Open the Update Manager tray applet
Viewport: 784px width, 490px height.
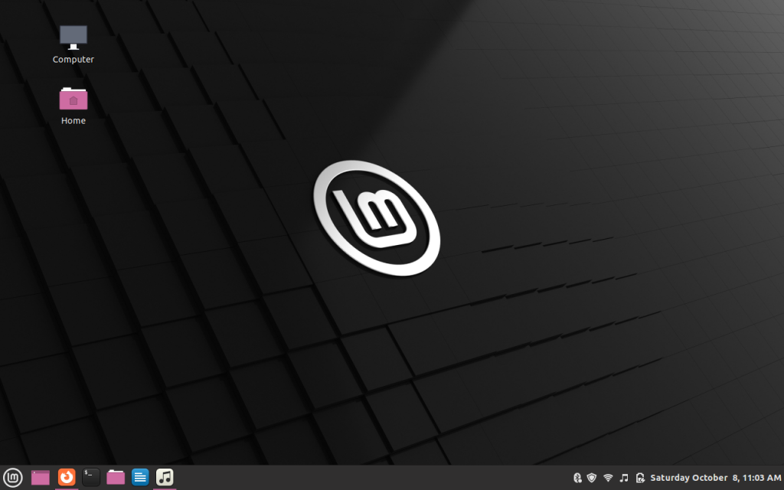[639, 477]
